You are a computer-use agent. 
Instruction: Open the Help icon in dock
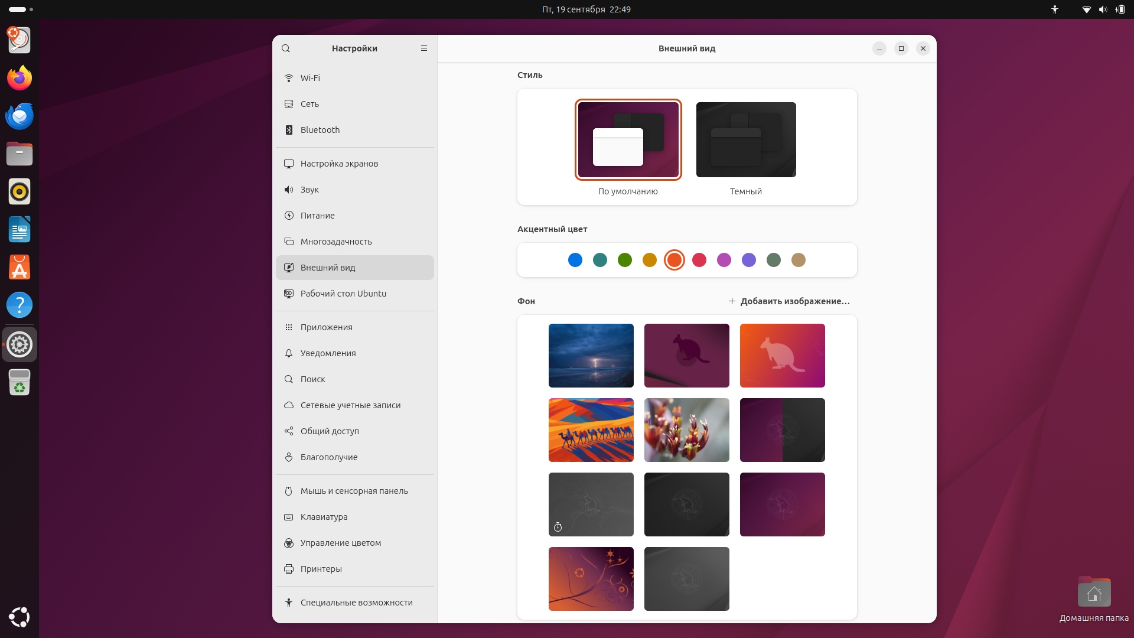click(19, 305)
